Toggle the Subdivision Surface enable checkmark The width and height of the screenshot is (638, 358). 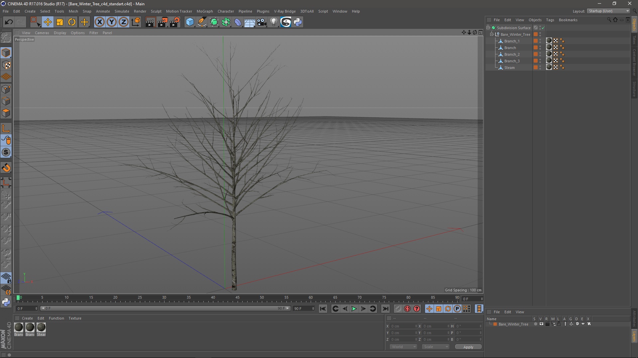click(x=543, y=28)
